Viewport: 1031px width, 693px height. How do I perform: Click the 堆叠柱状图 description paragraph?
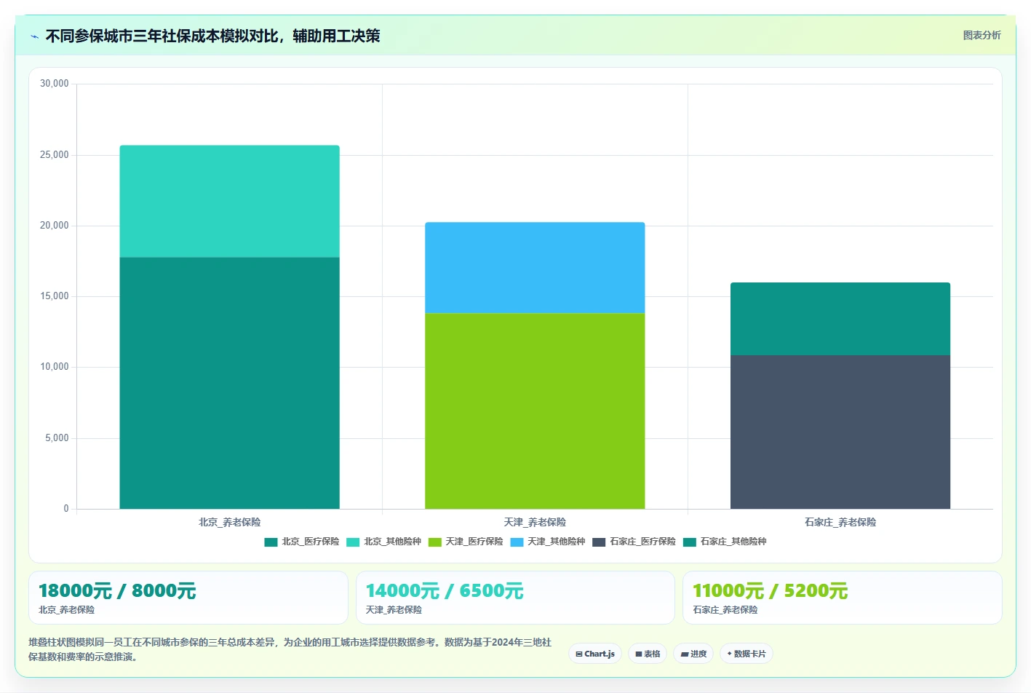pyautogui.click(x=290, y=649)
